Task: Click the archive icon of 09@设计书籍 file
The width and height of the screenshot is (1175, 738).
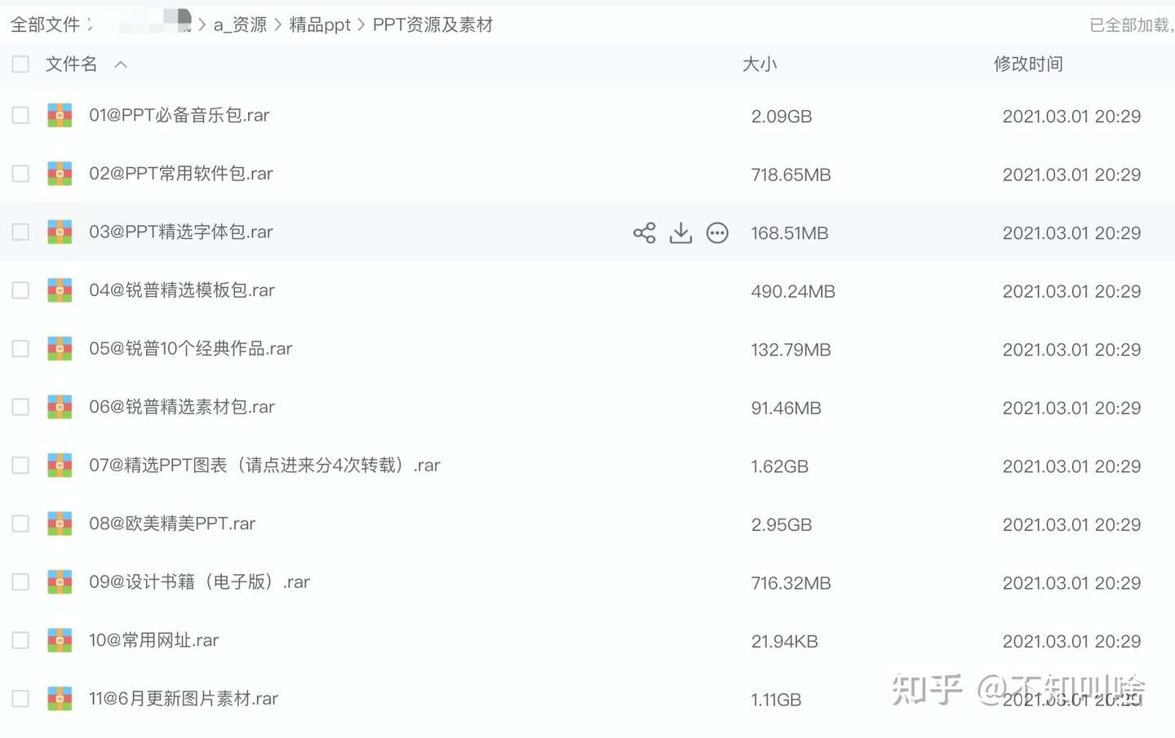Action: (60, 581)
